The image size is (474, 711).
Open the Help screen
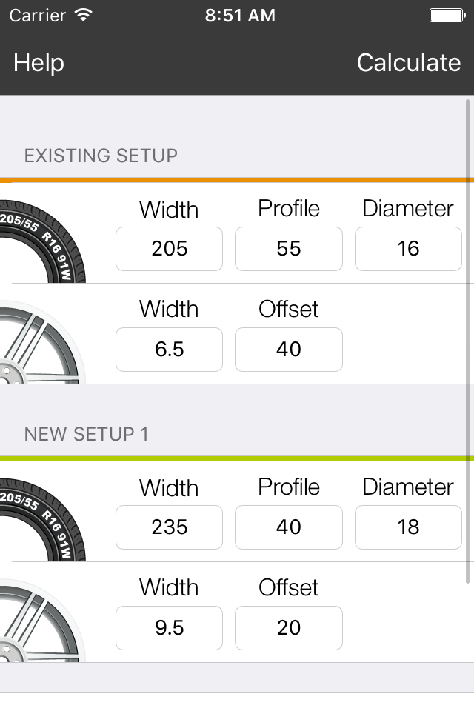39,62
